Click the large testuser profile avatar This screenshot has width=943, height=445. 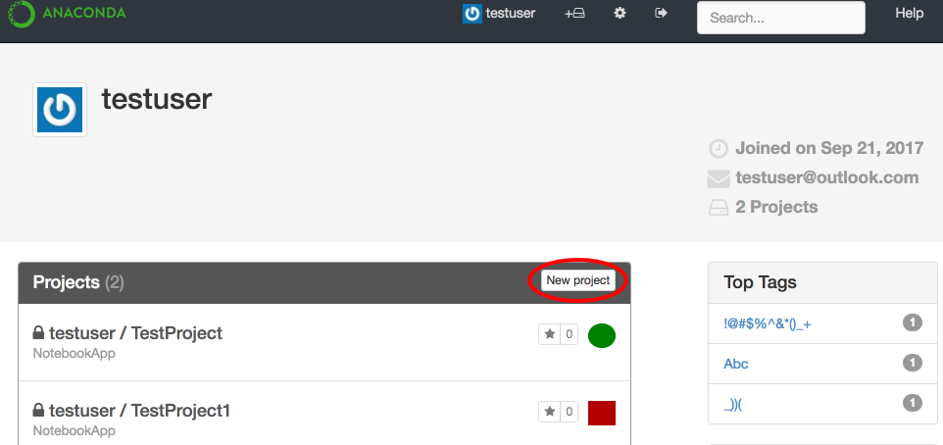tap(60, 110)
